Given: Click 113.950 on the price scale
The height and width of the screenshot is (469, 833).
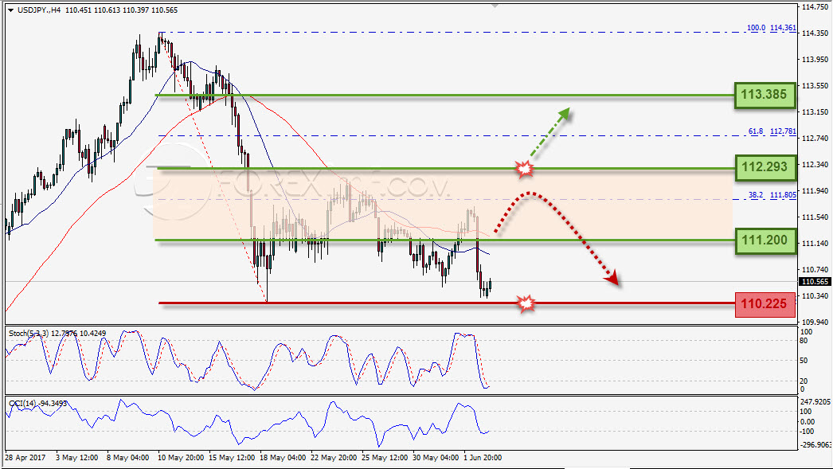Looking at the screenshot, I should click(x=815, y=60).
